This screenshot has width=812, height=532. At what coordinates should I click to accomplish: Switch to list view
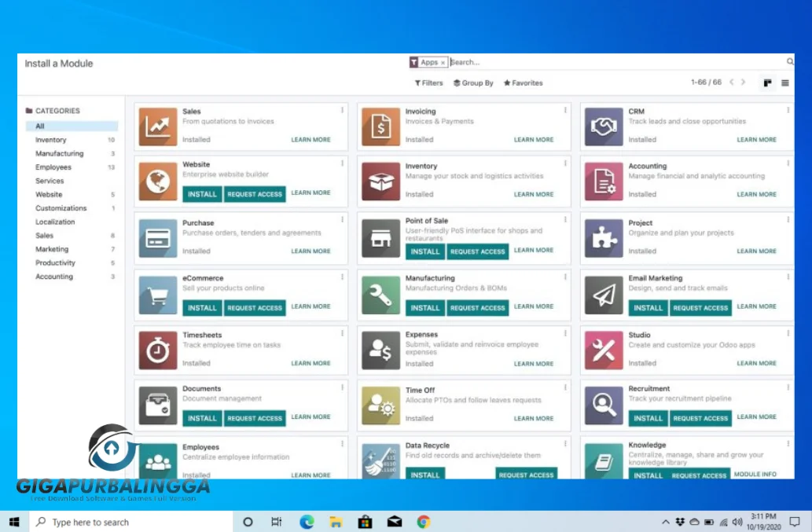[785, 83]
